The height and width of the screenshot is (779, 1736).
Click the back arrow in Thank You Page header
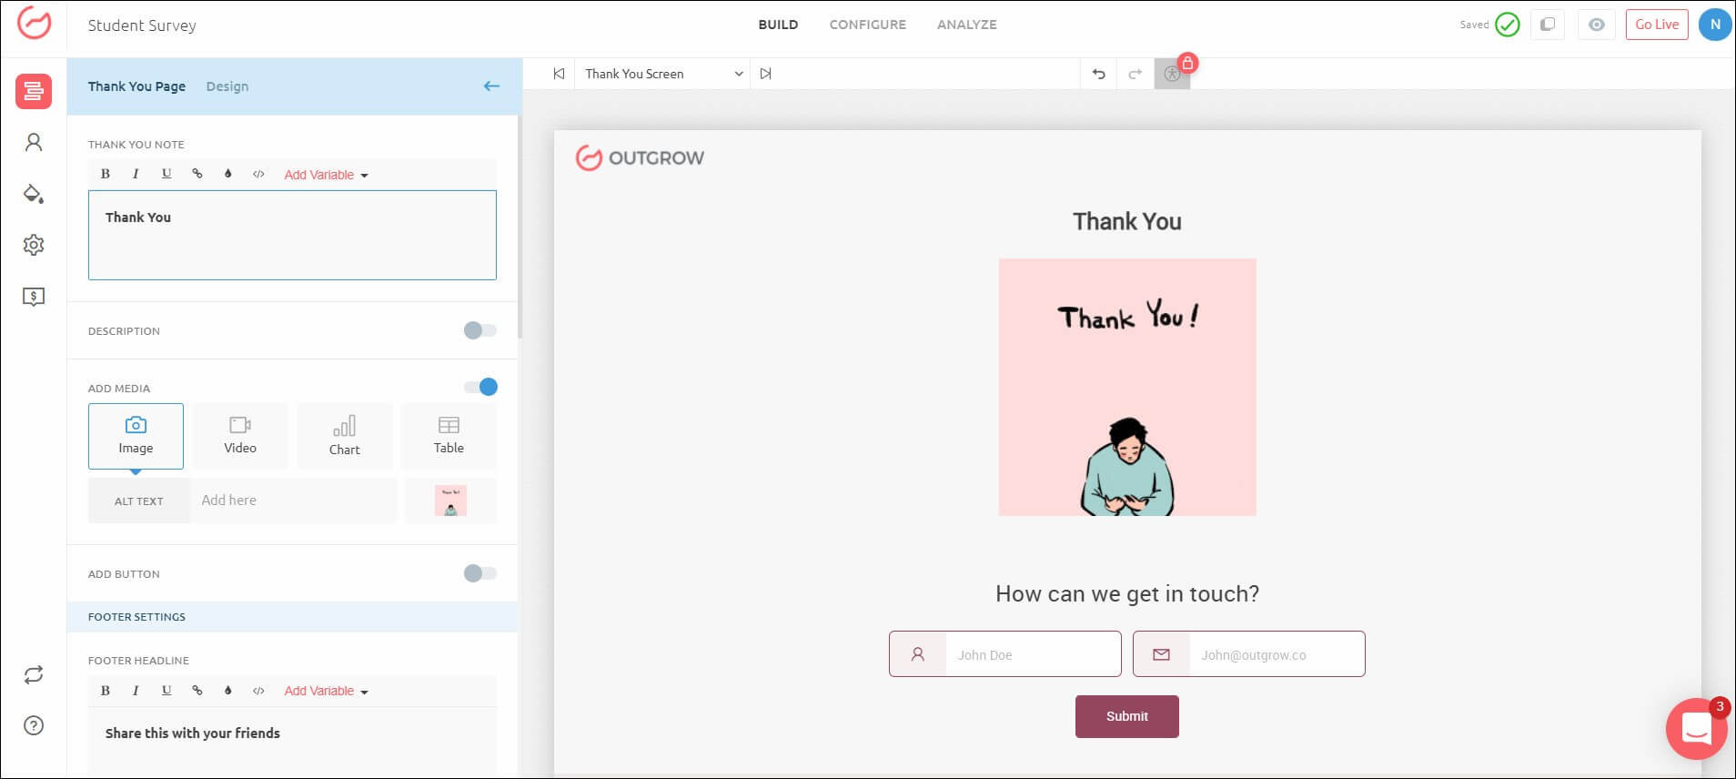(491, 86)
